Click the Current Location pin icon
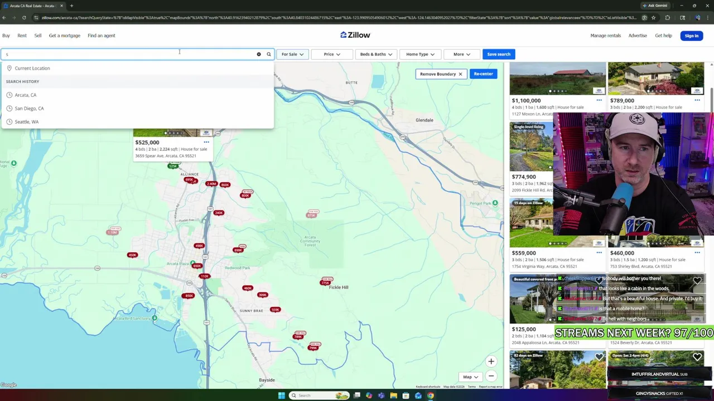Viewport: 714px width, 401px height. 9,68
